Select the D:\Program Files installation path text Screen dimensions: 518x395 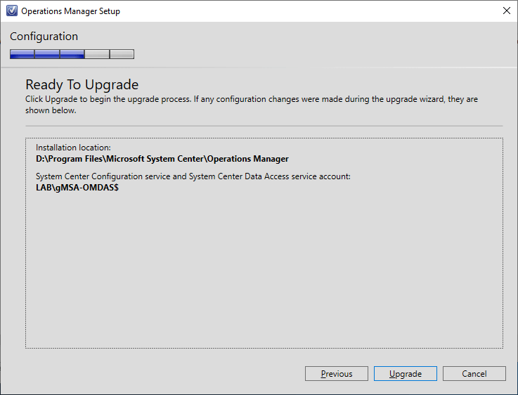click(x=162, y=159)
